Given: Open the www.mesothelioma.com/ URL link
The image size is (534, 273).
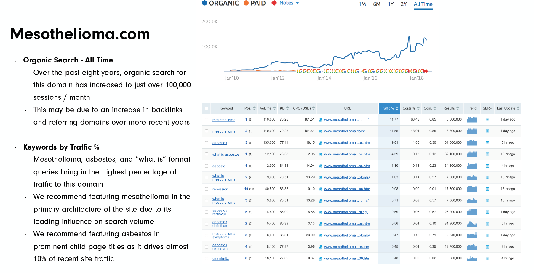Looking at the screenshot, I should (x=344, y=131).
